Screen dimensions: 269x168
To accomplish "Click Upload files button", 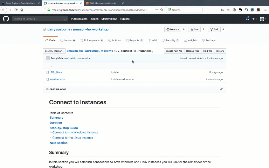I will point(193,51).
